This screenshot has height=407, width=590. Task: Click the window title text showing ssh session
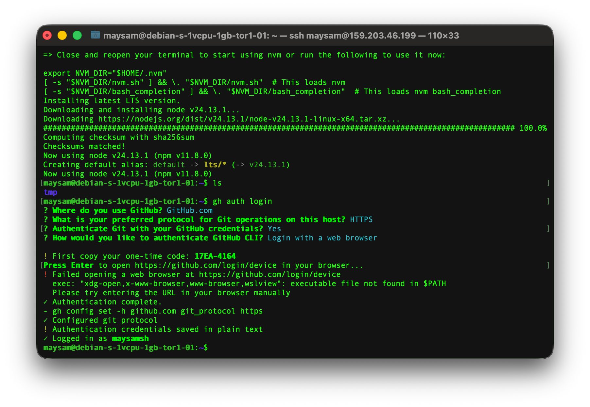coord(281,36)
